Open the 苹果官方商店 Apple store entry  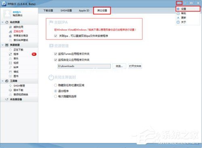(21, 36)
